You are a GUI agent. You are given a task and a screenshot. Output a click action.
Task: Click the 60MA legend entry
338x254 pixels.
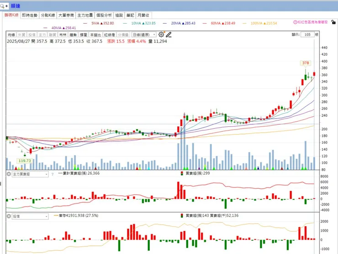pos(219,23)
